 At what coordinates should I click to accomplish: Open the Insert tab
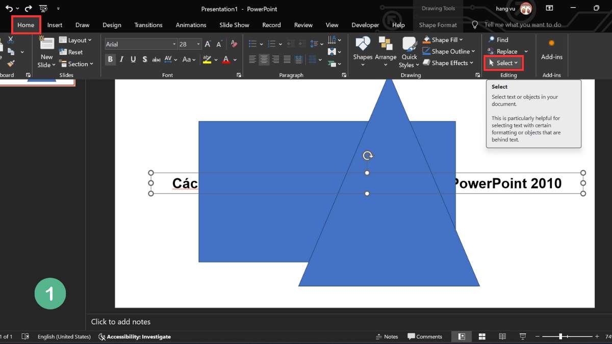click(x=55, y=25)
